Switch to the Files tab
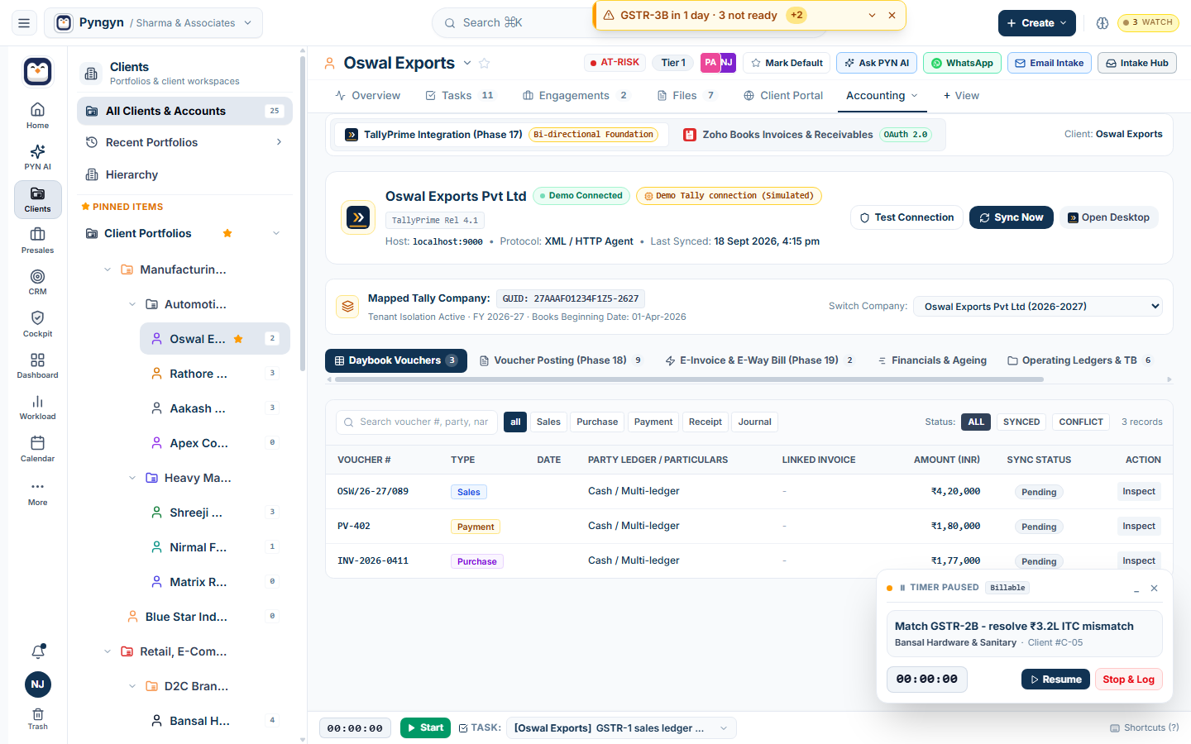Viewport: 1191px width, 744px height. click(x=686, y=96)
